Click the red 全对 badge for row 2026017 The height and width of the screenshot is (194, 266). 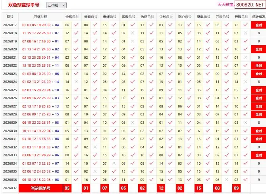click(258, 25)
